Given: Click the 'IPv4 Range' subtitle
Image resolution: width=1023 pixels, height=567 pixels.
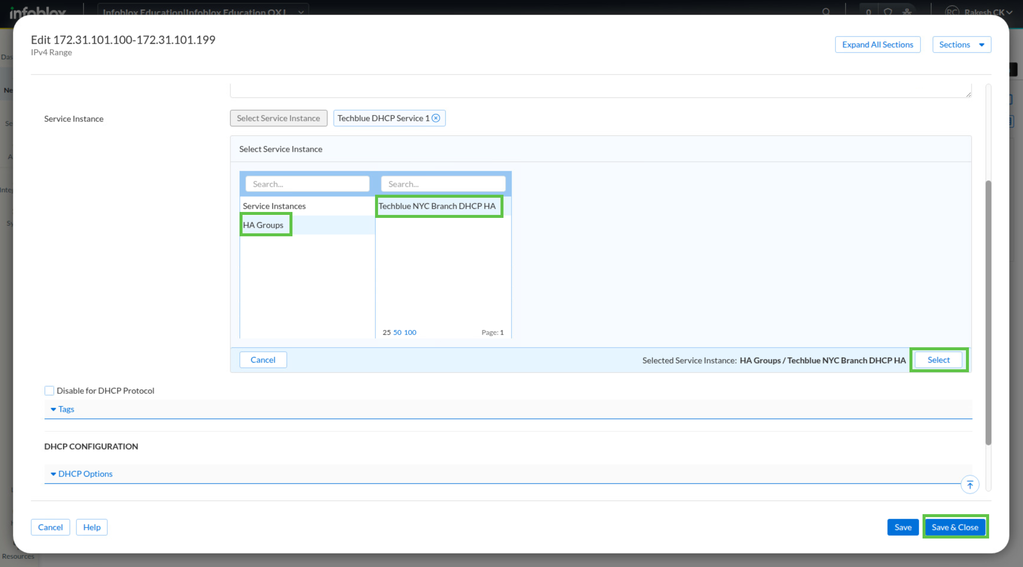Looking at the screenshot, I should coord(51,52).
